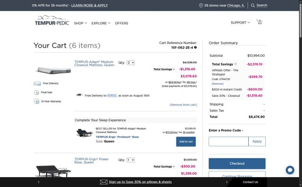The image size is (302, 187).
Task: Click the promo code input field
Action: pos(228,142)
